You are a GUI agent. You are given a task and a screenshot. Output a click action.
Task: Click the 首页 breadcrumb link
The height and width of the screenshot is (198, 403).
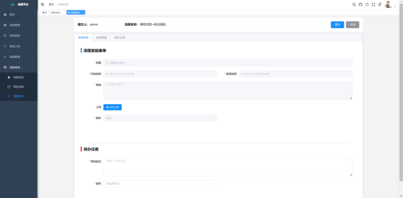(x=51, y=4)
